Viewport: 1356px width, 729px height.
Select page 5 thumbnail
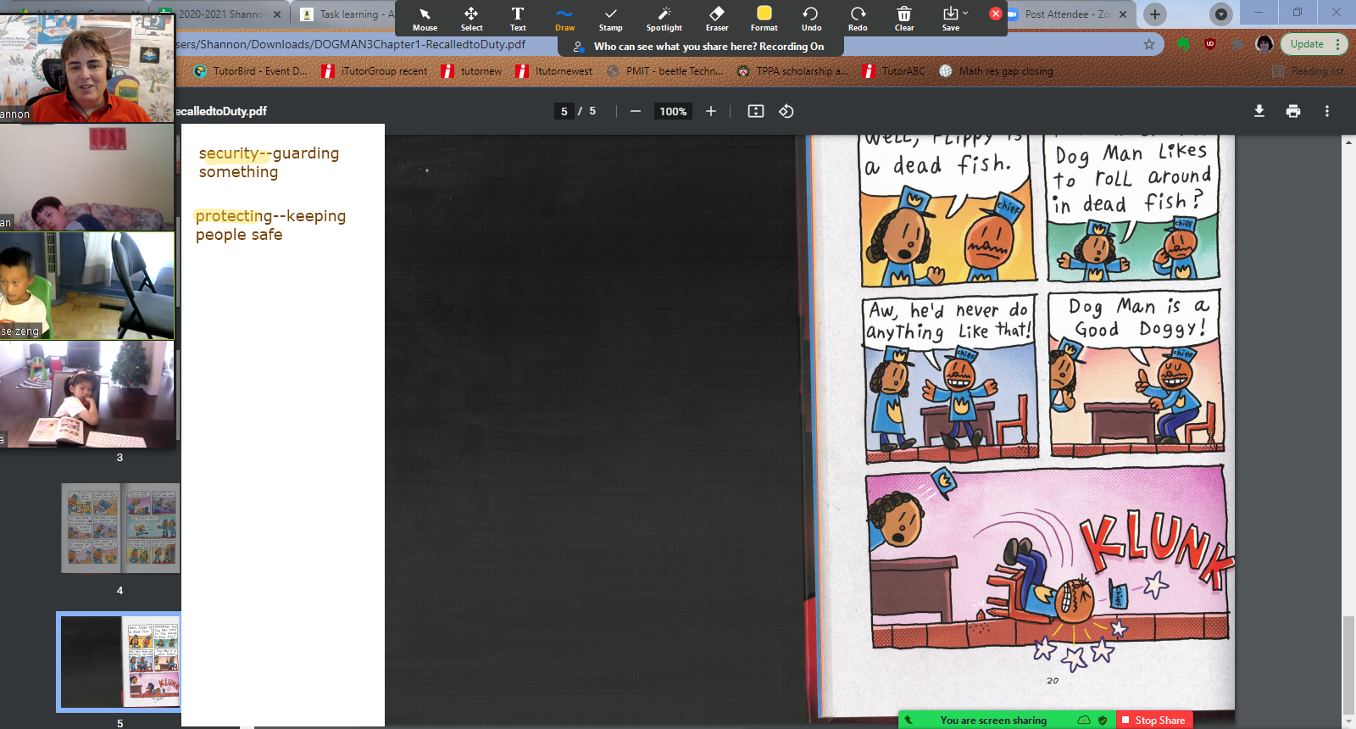119,662
